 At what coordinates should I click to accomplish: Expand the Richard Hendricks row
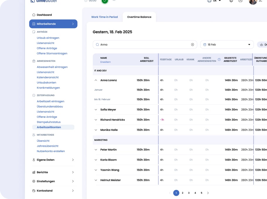[x=96, y=120]
